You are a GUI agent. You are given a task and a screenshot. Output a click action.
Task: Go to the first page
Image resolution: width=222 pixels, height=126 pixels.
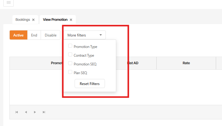tap(17, 112)
